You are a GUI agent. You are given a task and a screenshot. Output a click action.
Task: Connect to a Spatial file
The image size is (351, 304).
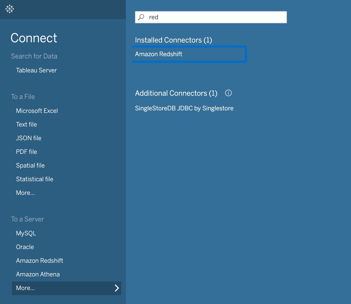[30, 165]
